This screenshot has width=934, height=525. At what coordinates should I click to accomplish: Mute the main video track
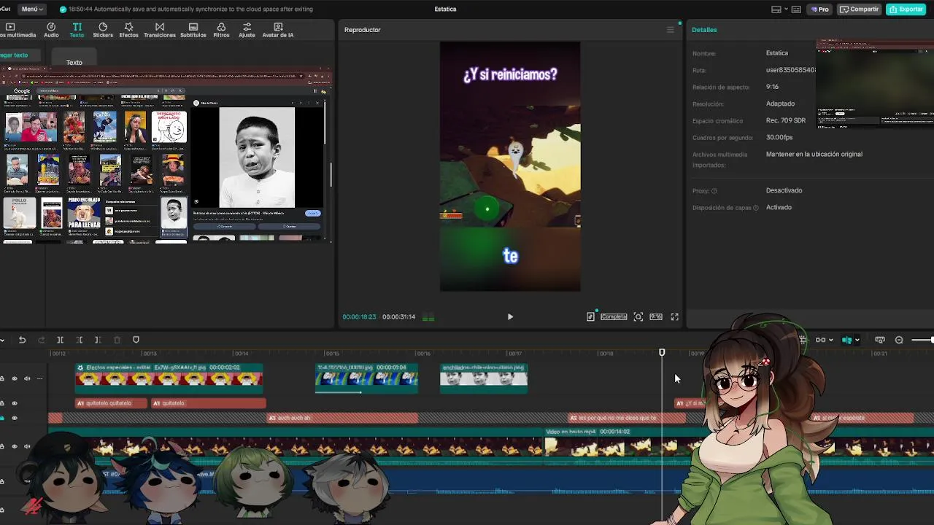pos(27,446)
